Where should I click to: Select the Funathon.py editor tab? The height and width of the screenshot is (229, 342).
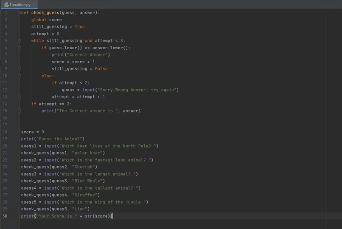click(19, 5)
